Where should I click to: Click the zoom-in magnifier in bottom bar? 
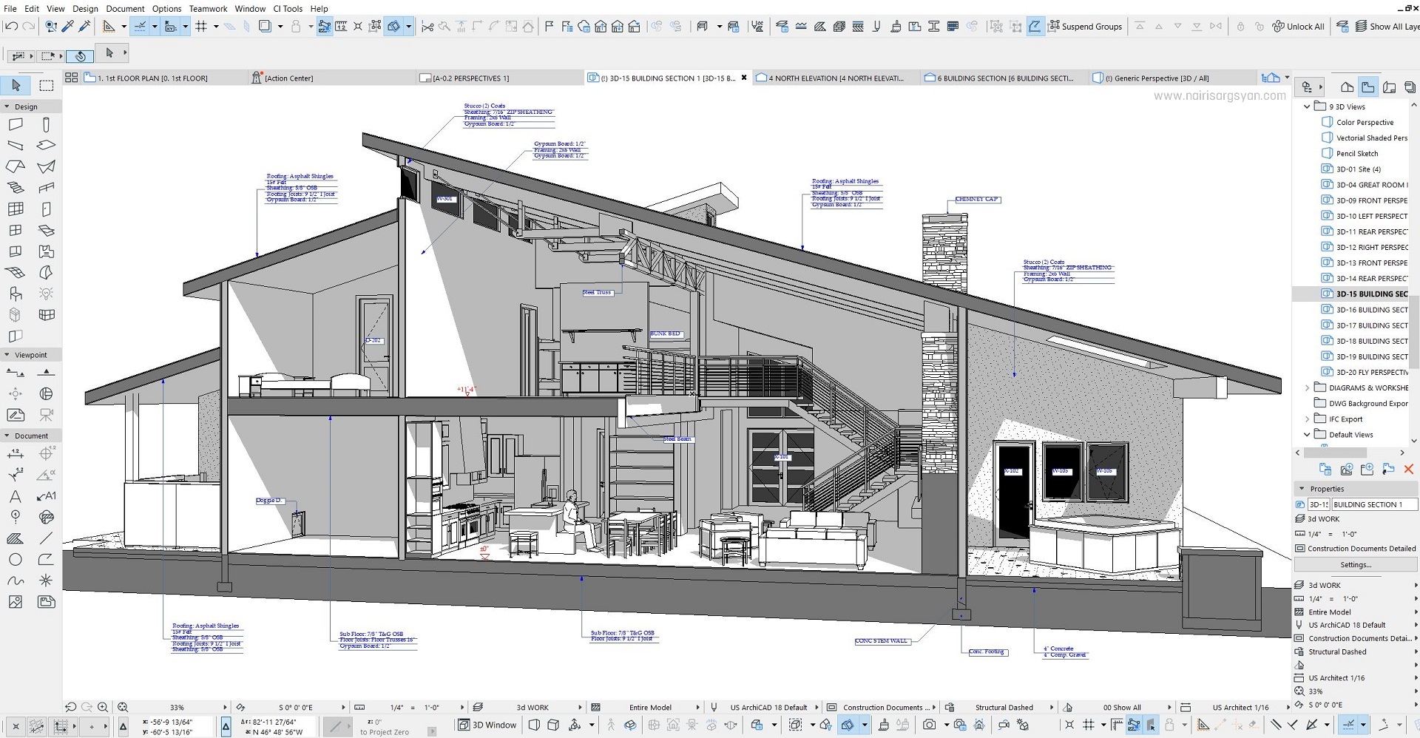pos(103,707)
